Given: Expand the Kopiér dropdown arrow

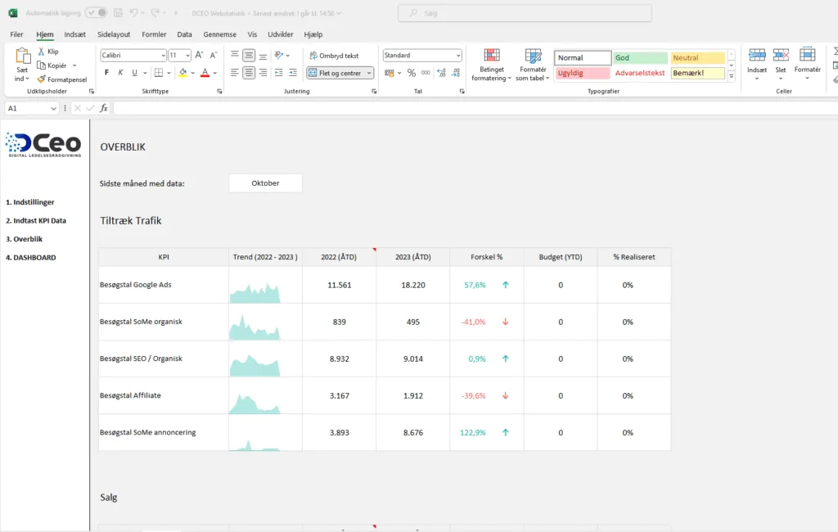Looking at the screenshot, I should point(74,65).
